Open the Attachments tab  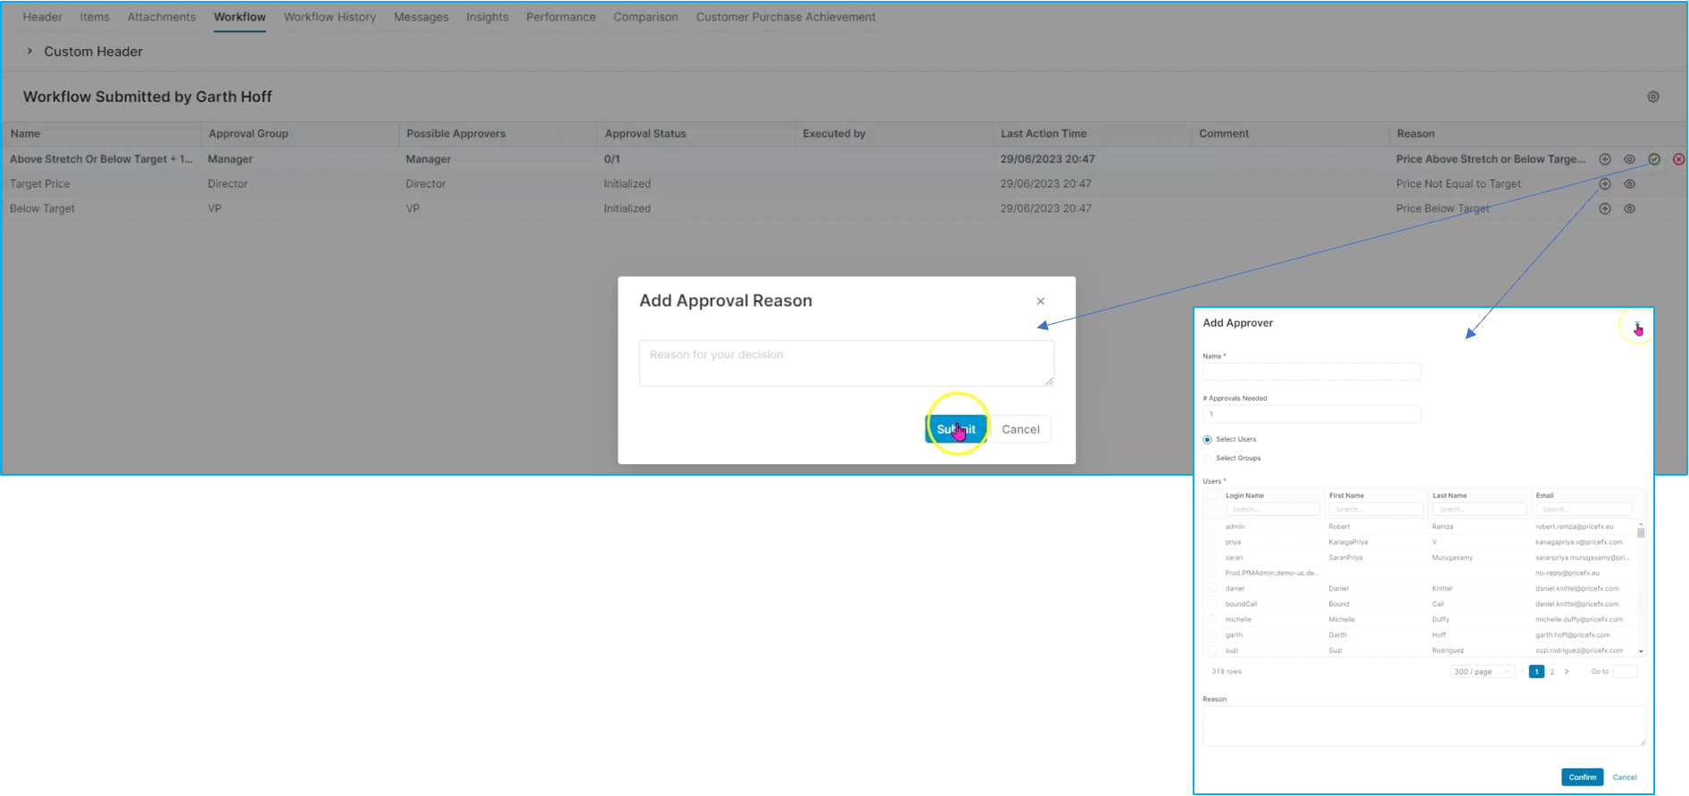(x=162, y=17)
